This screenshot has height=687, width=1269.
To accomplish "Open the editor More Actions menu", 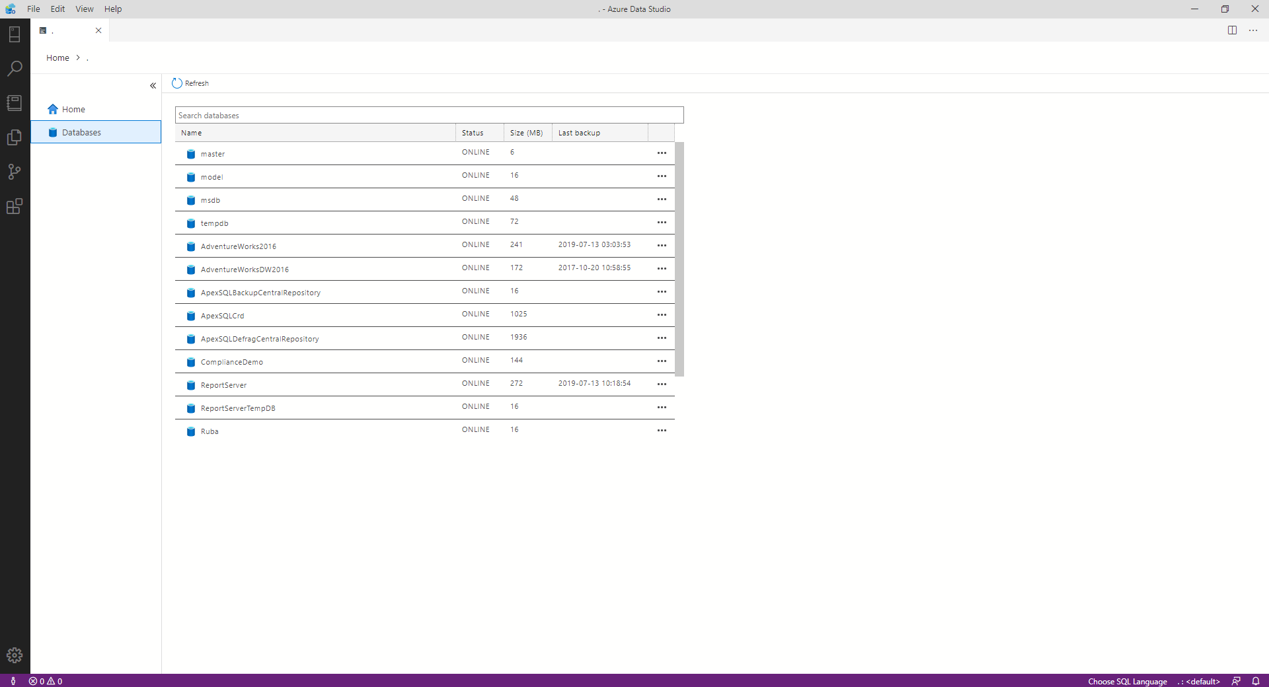I will click(x=1253, y=30).
